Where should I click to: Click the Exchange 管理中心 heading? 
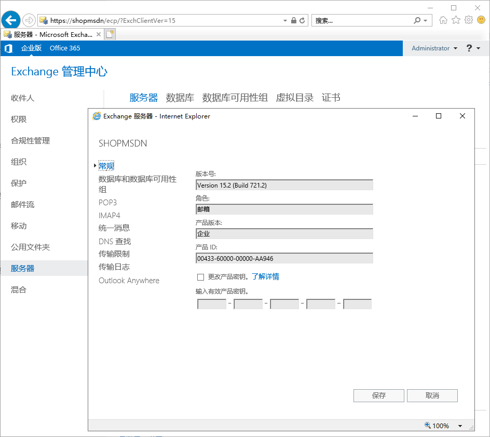coord(59,72)
